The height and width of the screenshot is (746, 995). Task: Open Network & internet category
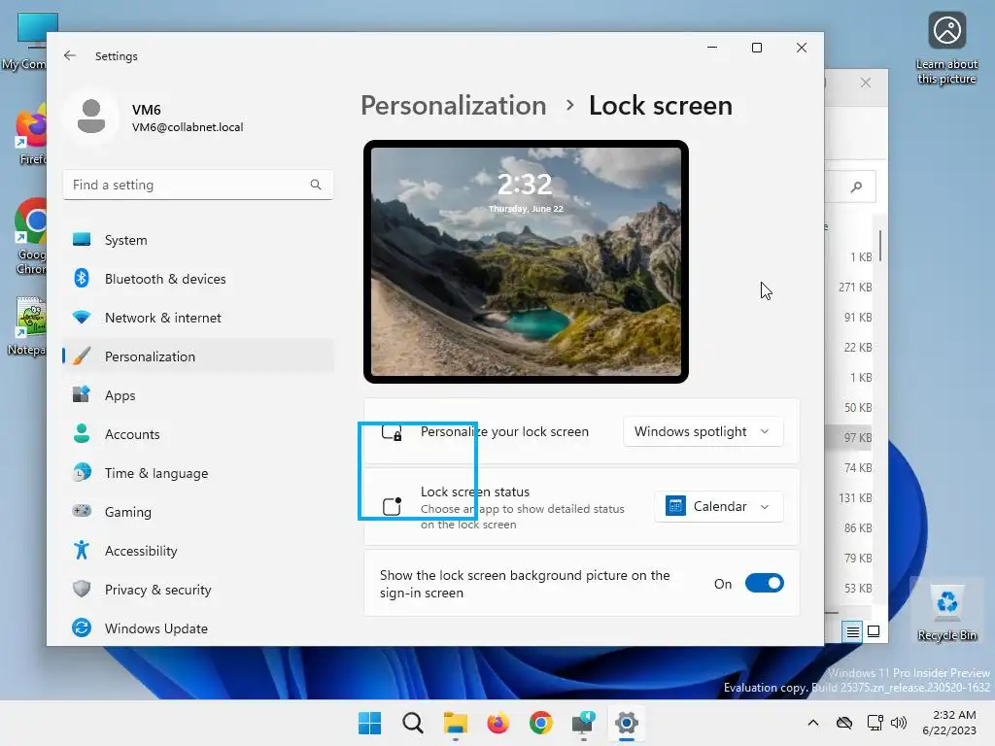click(x=198, y=318)
